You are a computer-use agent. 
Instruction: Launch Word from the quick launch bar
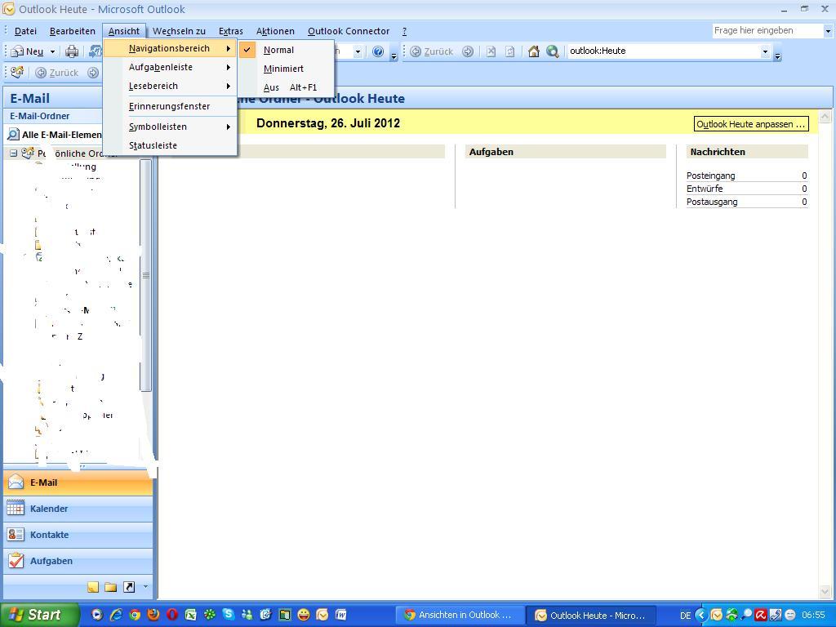click(x=340, y=615)
